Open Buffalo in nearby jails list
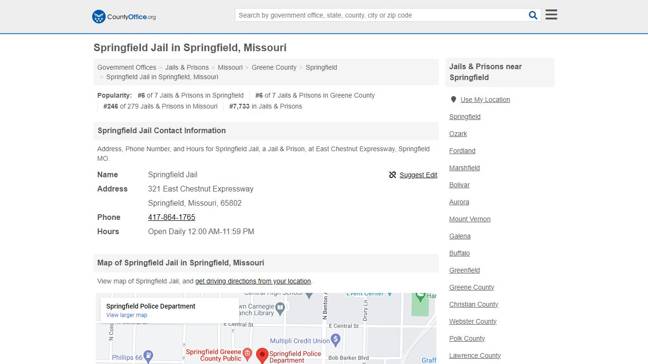The height and width of the screenshot is (364, 648). coord(459,253)
